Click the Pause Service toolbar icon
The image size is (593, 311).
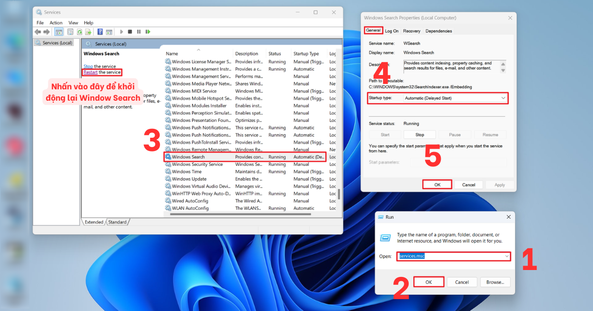(138, 32)
